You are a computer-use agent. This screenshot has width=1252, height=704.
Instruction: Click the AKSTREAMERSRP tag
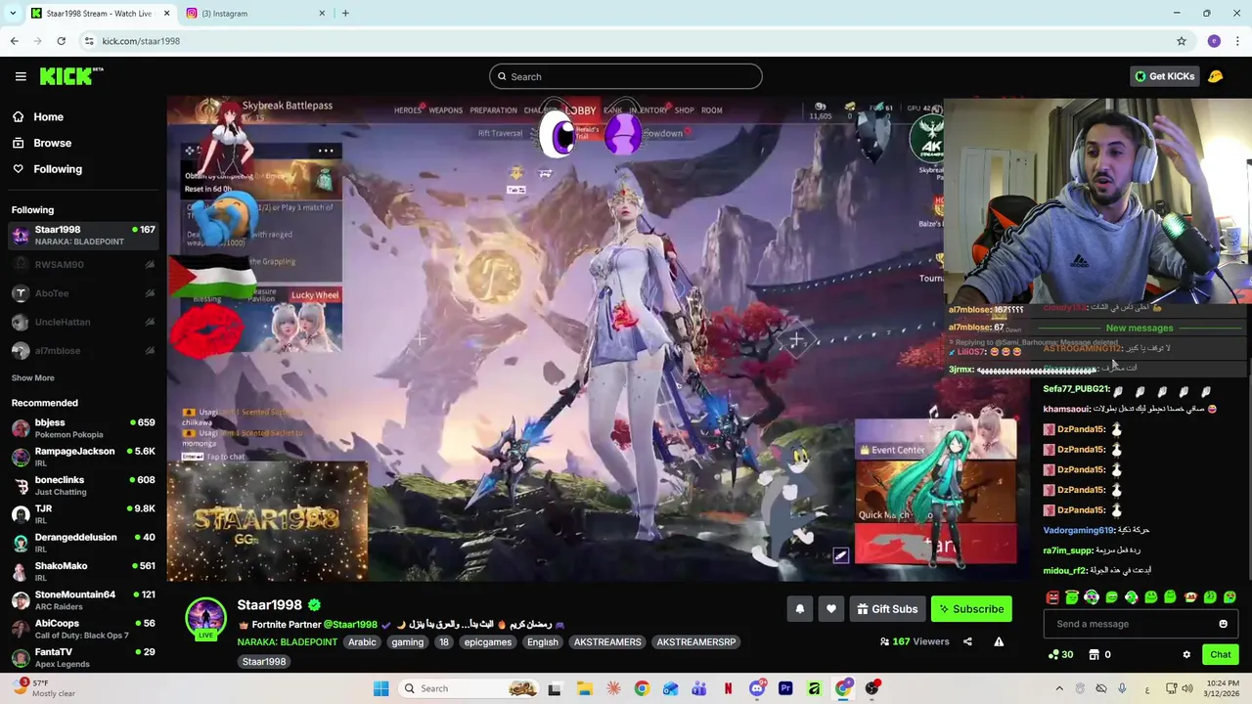click(x=695, y=642)
